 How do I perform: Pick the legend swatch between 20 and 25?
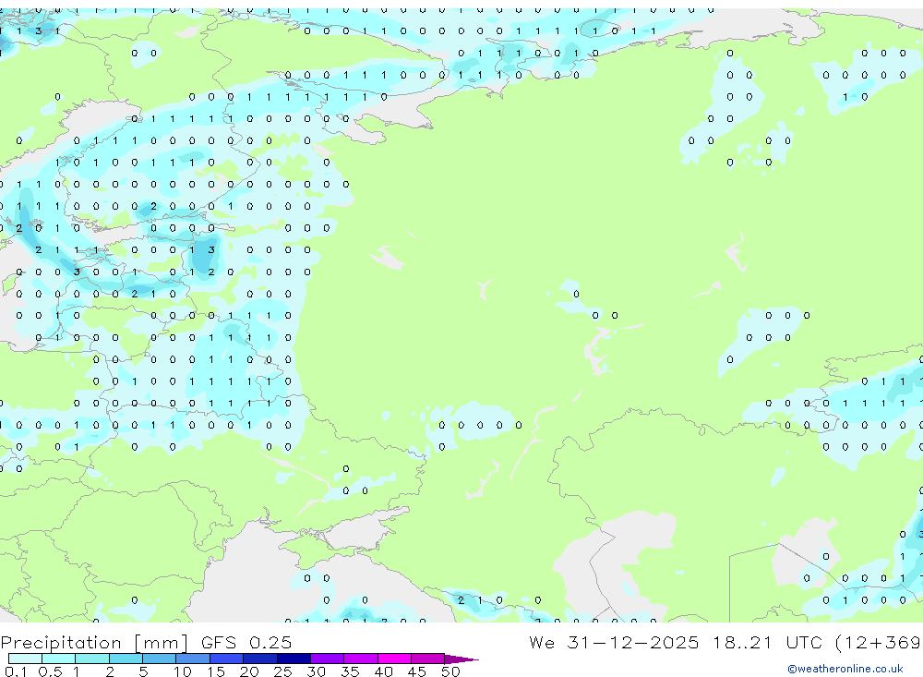(x=259, y=659)
